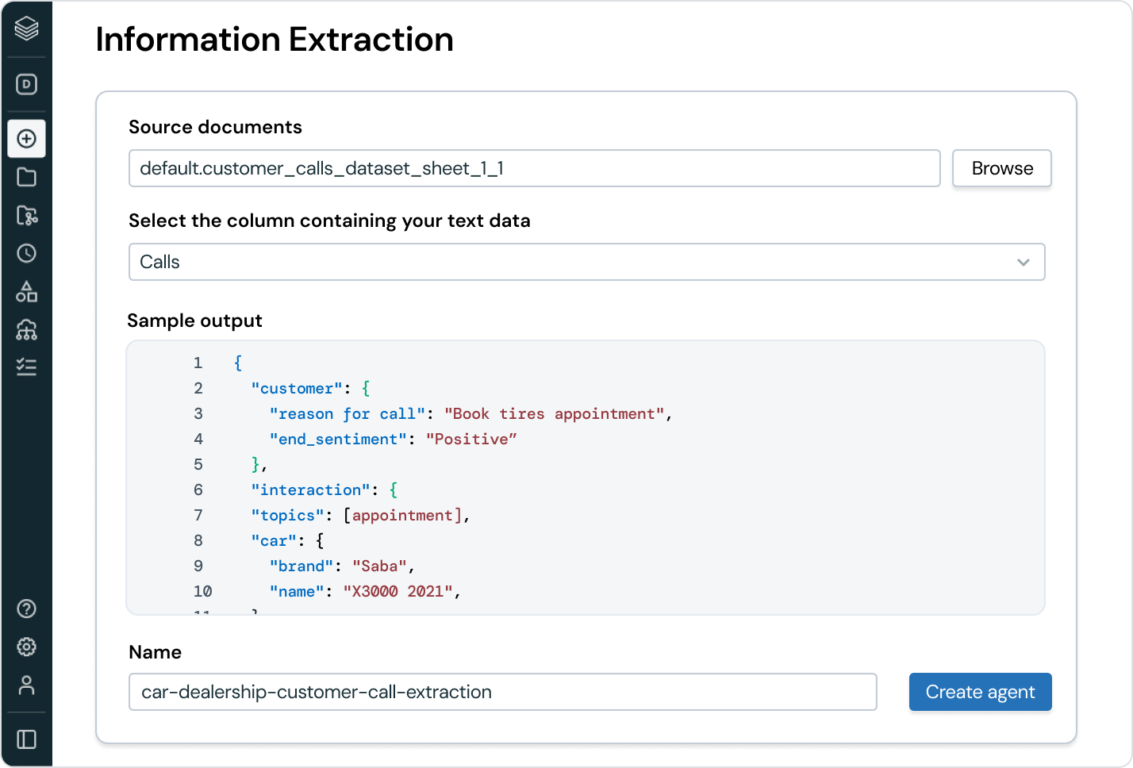
Task: Open the folder icon in sidebar
Action: click(26, 177)
